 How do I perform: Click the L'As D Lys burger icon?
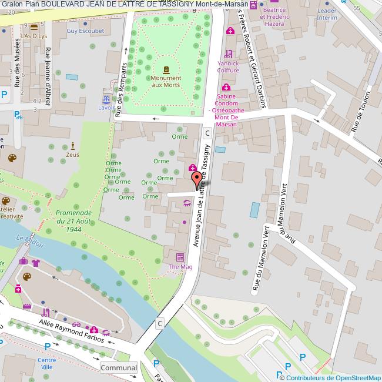click(33, 27)
